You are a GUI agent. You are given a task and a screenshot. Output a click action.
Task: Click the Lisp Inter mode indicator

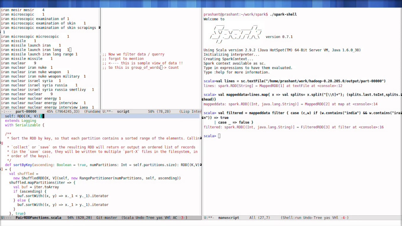[x=190, y=111]
